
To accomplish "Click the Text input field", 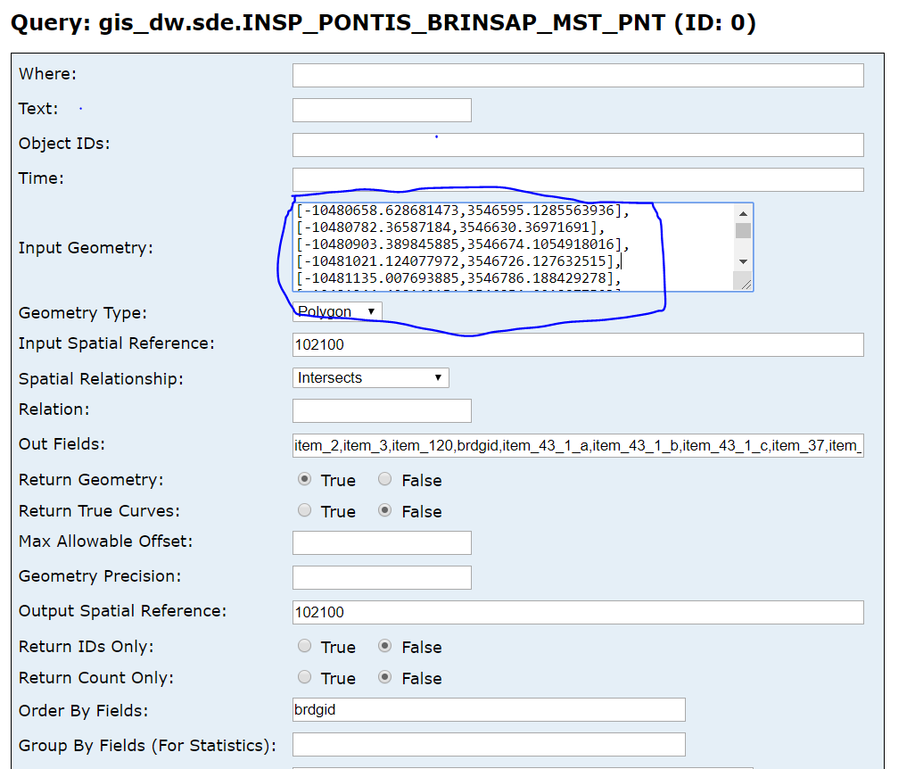I will 382,110.
